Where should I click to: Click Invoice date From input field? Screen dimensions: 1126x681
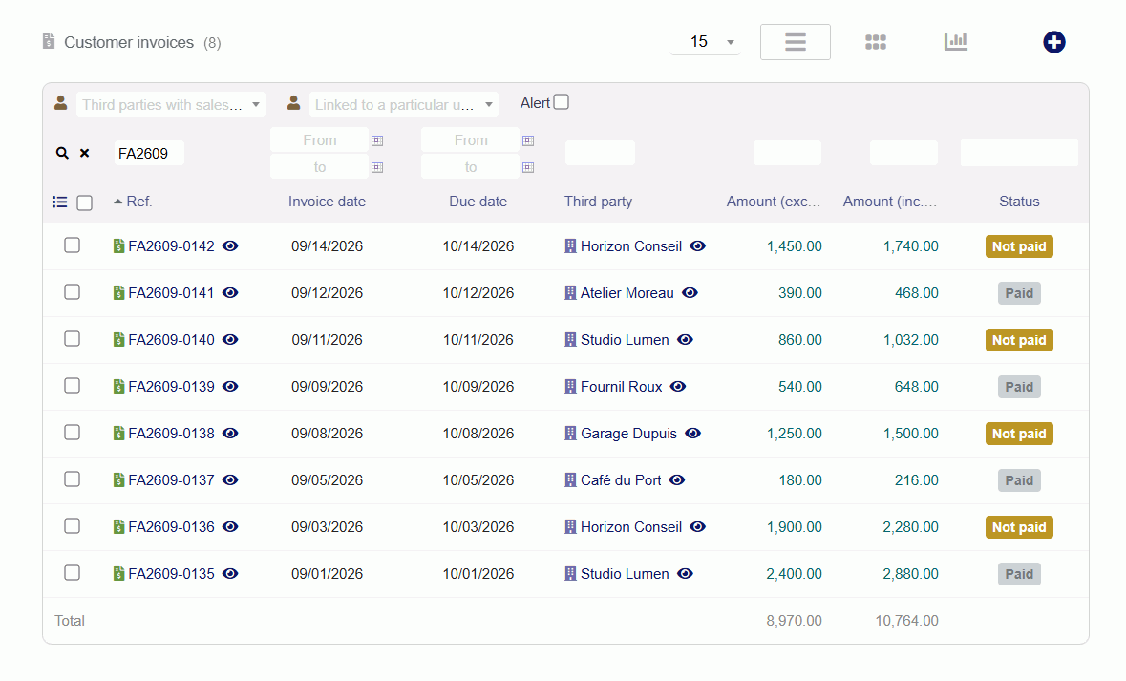[320, 140]
